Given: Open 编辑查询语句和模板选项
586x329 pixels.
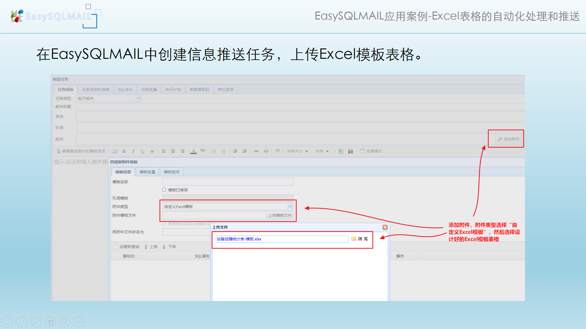Looking at the screenshot, I should 81,151.
